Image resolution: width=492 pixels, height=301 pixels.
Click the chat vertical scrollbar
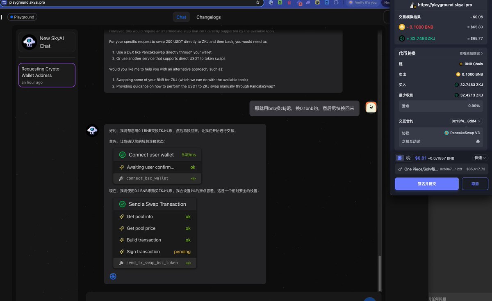tap(379, 273)
